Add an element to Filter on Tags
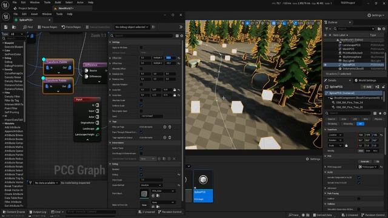Screen dimensions: 388x218 coord(164,127)
